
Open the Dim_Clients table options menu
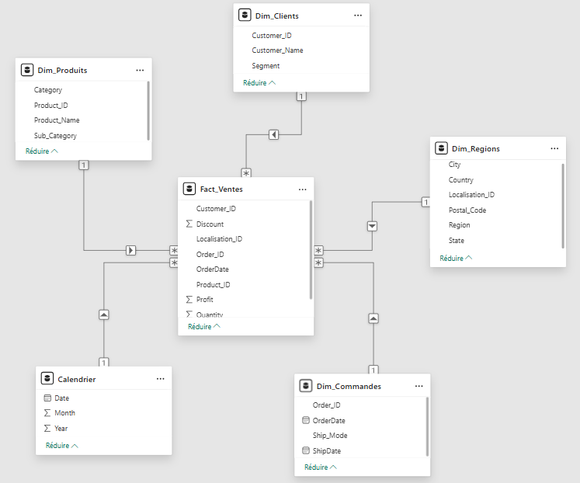tap(358, 16)
